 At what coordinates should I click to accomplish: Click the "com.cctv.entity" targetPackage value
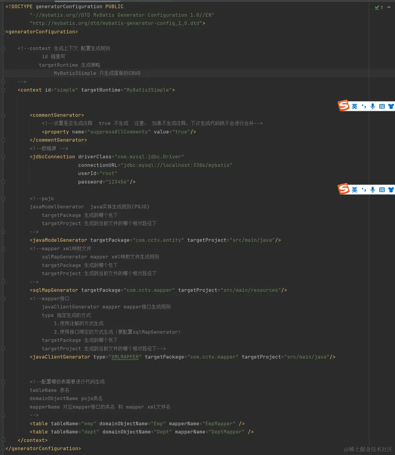tap(158, 240)
